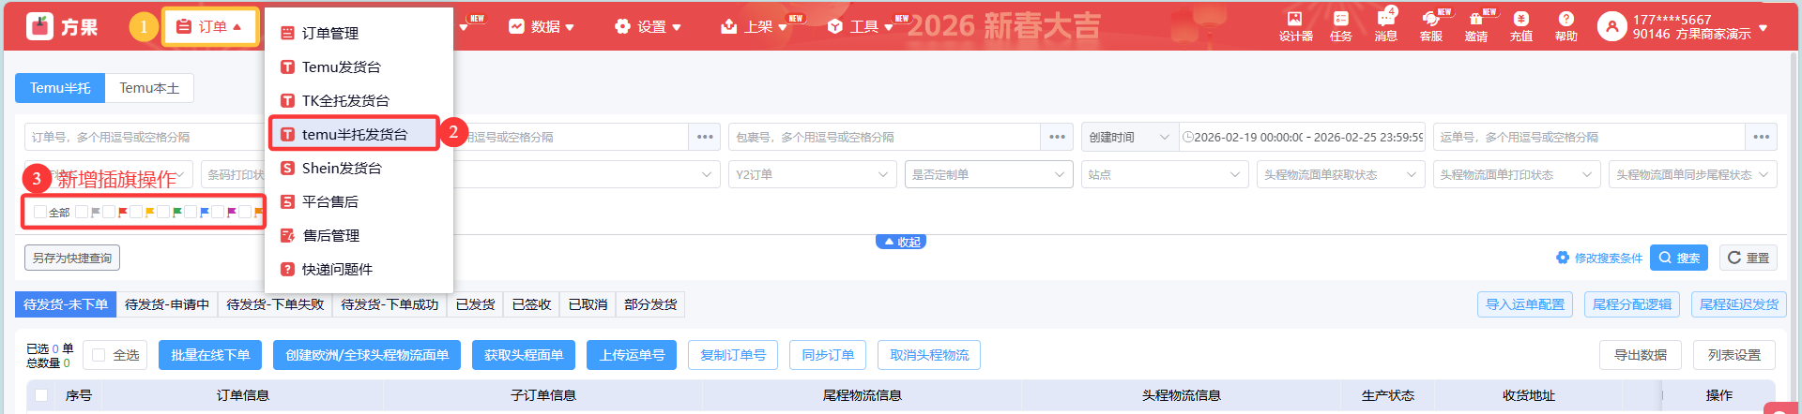Screen dimensions: 1802x414
Task: Click the 数据 chart icon in top bar
Action: click(x=516, y=26)
